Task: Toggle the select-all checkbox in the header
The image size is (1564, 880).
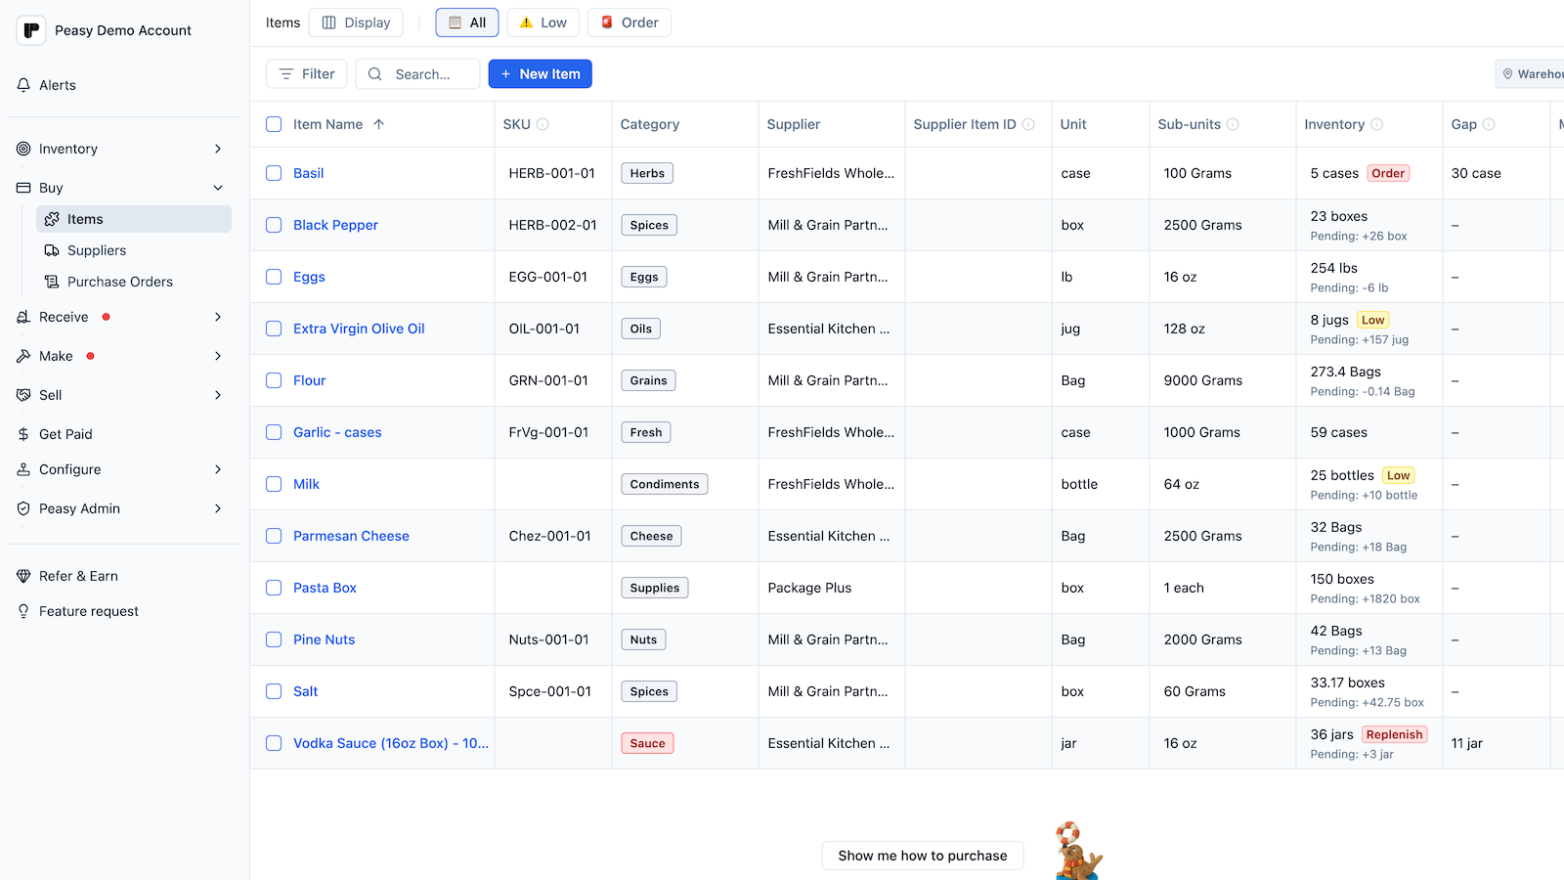Action: 274,124
